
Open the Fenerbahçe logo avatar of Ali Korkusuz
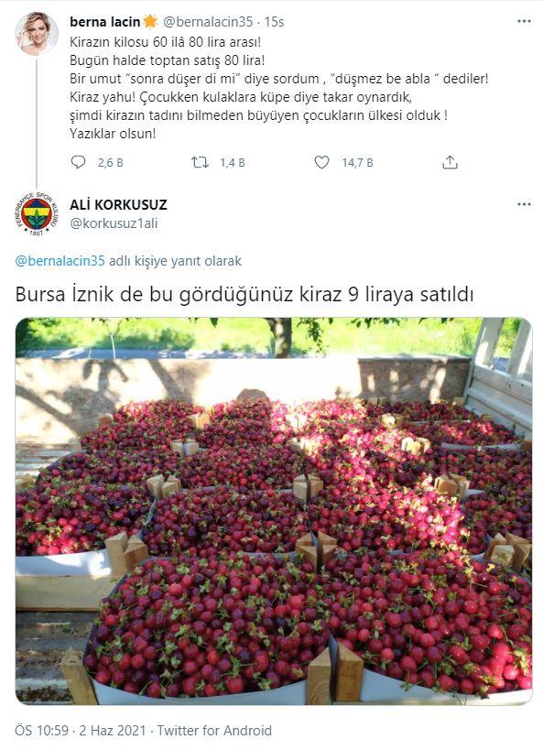pos(37,213)
